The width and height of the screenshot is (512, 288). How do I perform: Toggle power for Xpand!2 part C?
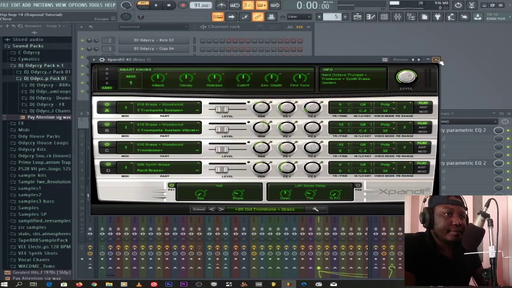tap(107, 144)
